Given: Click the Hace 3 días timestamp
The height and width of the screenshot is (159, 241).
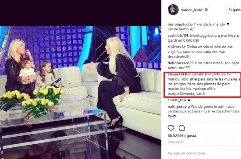Looking at the screenshot, I should (x=176, y=142).
